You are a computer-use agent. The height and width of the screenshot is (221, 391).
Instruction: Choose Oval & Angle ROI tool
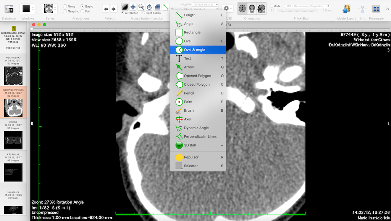coord(179,50)
